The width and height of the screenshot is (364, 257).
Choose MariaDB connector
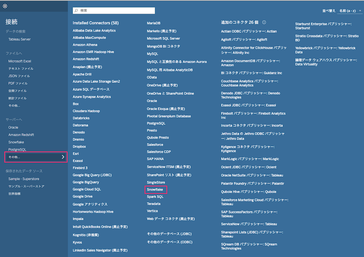[154, 23]
